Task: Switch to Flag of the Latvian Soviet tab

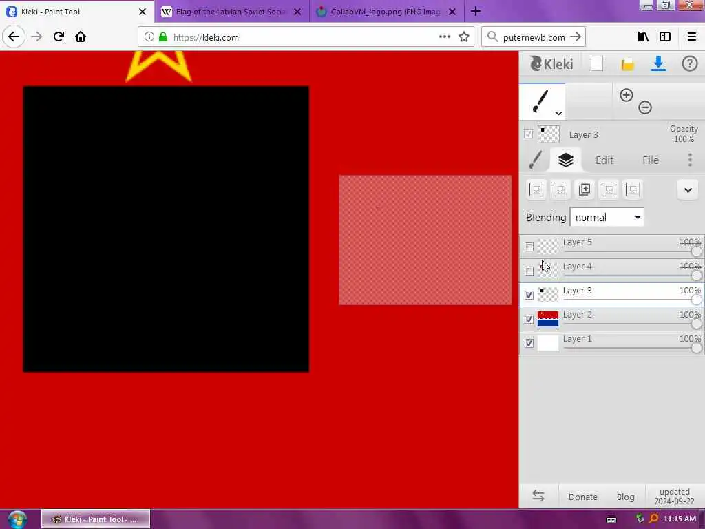Action: (230, 12)
